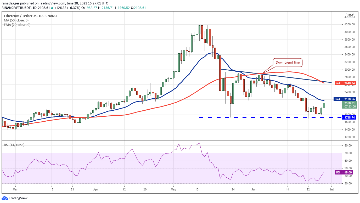
Task: Click the Ethereum / TetherUS, 1D, BINANCE title
Action: pyautogui.click(x=31, y=16)
